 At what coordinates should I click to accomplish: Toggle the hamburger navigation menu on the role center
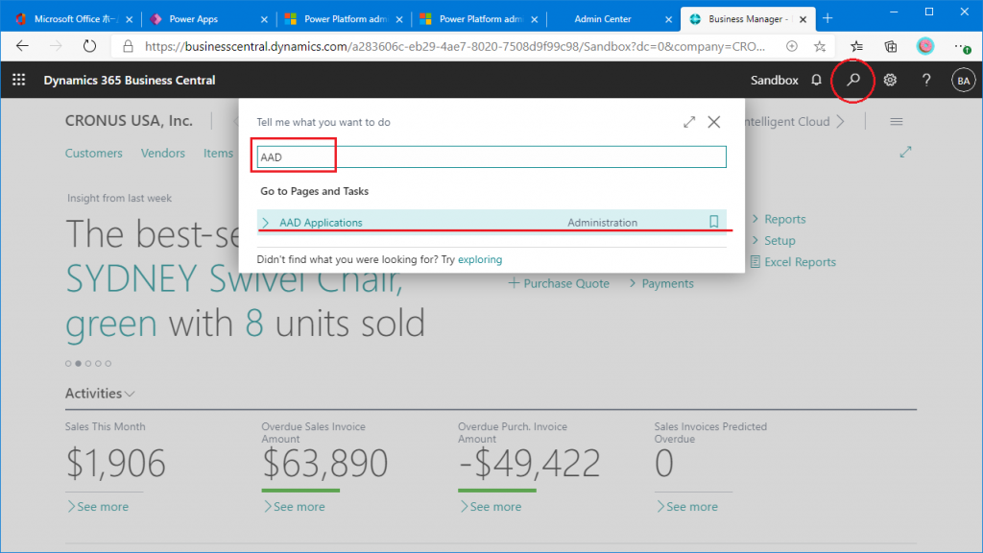click(897, 122)
